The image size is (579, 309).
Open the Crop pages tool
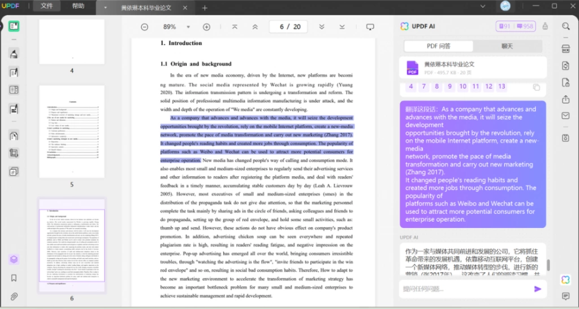point(14,153)
